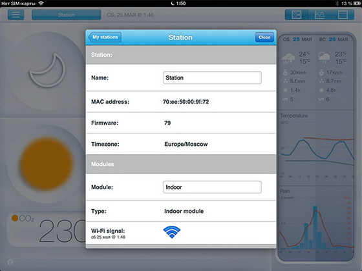This screenshot has height=271, width=362.
Task: Open the hamburger menu icon
Action: click(x=16, y=15)
